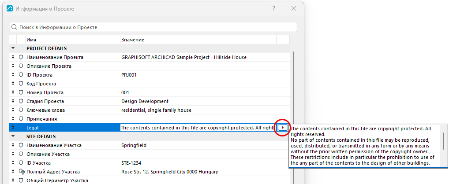Click the Design Development value
Image resolution: width=449 pixels, height=184 pixels.
[x=145, y=101]
